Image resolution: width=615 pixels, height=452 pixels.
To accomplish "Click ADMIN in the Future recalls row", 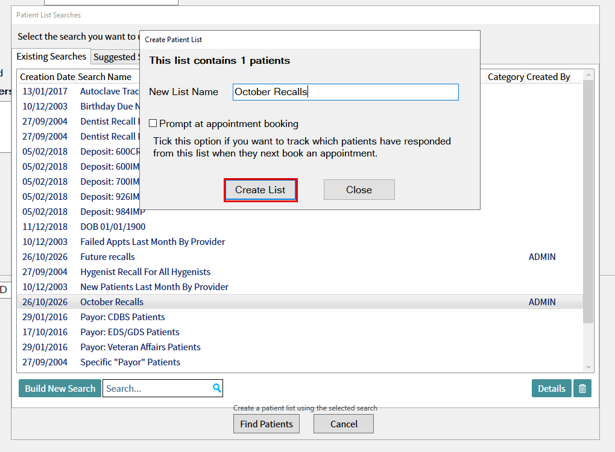I will pyautogui.click(x=542, y=257).
